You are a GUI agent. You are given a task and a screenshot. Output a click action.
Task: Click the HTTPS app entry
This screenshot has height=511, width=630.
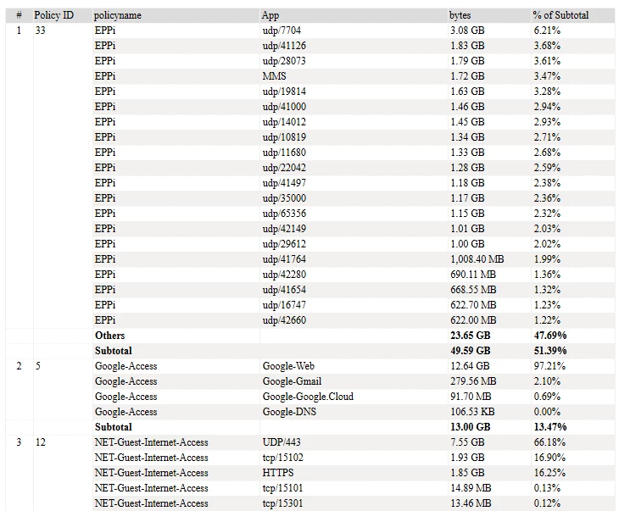click(278, 473)
